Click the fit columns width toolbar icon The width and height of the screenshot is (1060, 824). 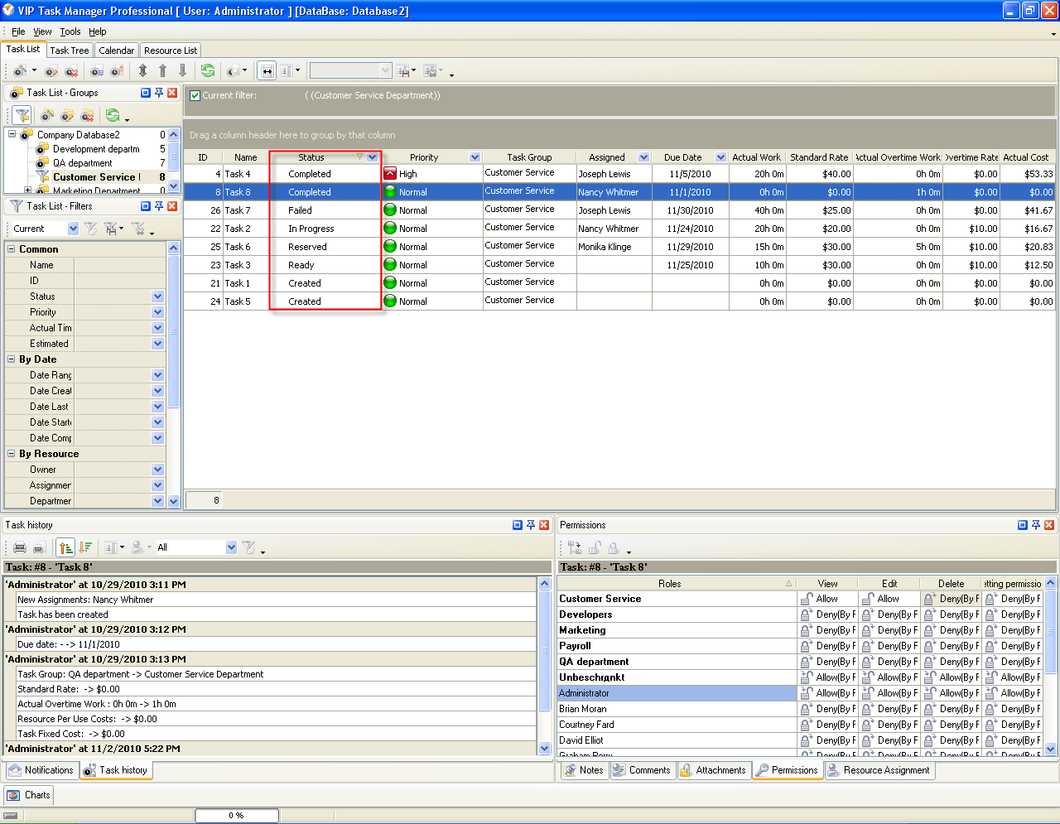pyautogui.click(x=267, y=71)
